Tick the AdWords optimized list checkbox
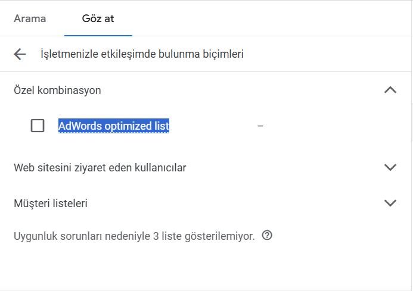 pos(38,126)
